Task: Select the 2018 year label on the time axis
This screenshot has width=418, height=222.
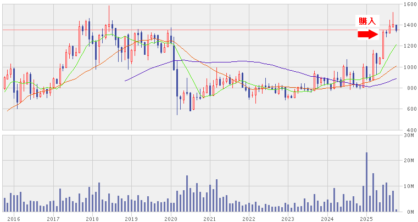Action: [x=92, y=218]
